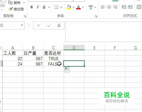
Task: Click the Select All corner triangle
Action: 1,48
